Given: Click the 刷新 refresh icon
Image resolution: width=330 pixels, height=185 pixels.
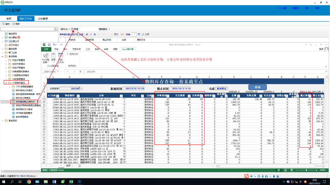Looking at the screenshot, I should [x=16, y=24].
